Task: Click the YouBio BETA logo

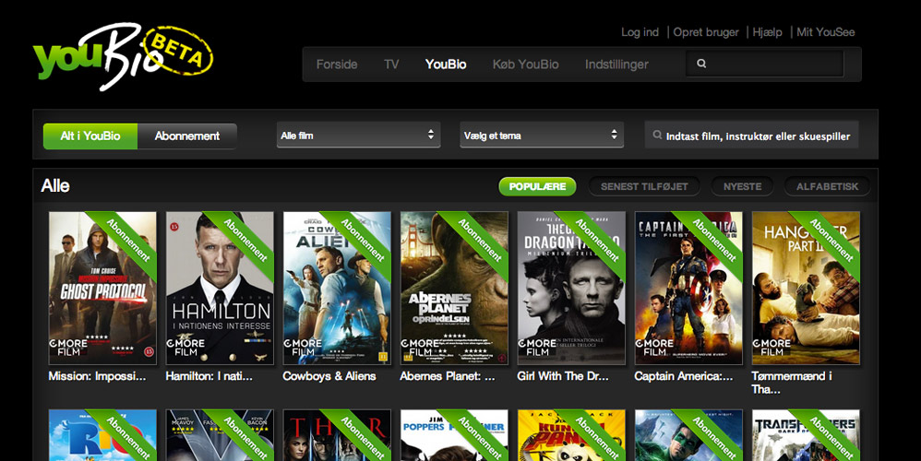Action: 123,56
